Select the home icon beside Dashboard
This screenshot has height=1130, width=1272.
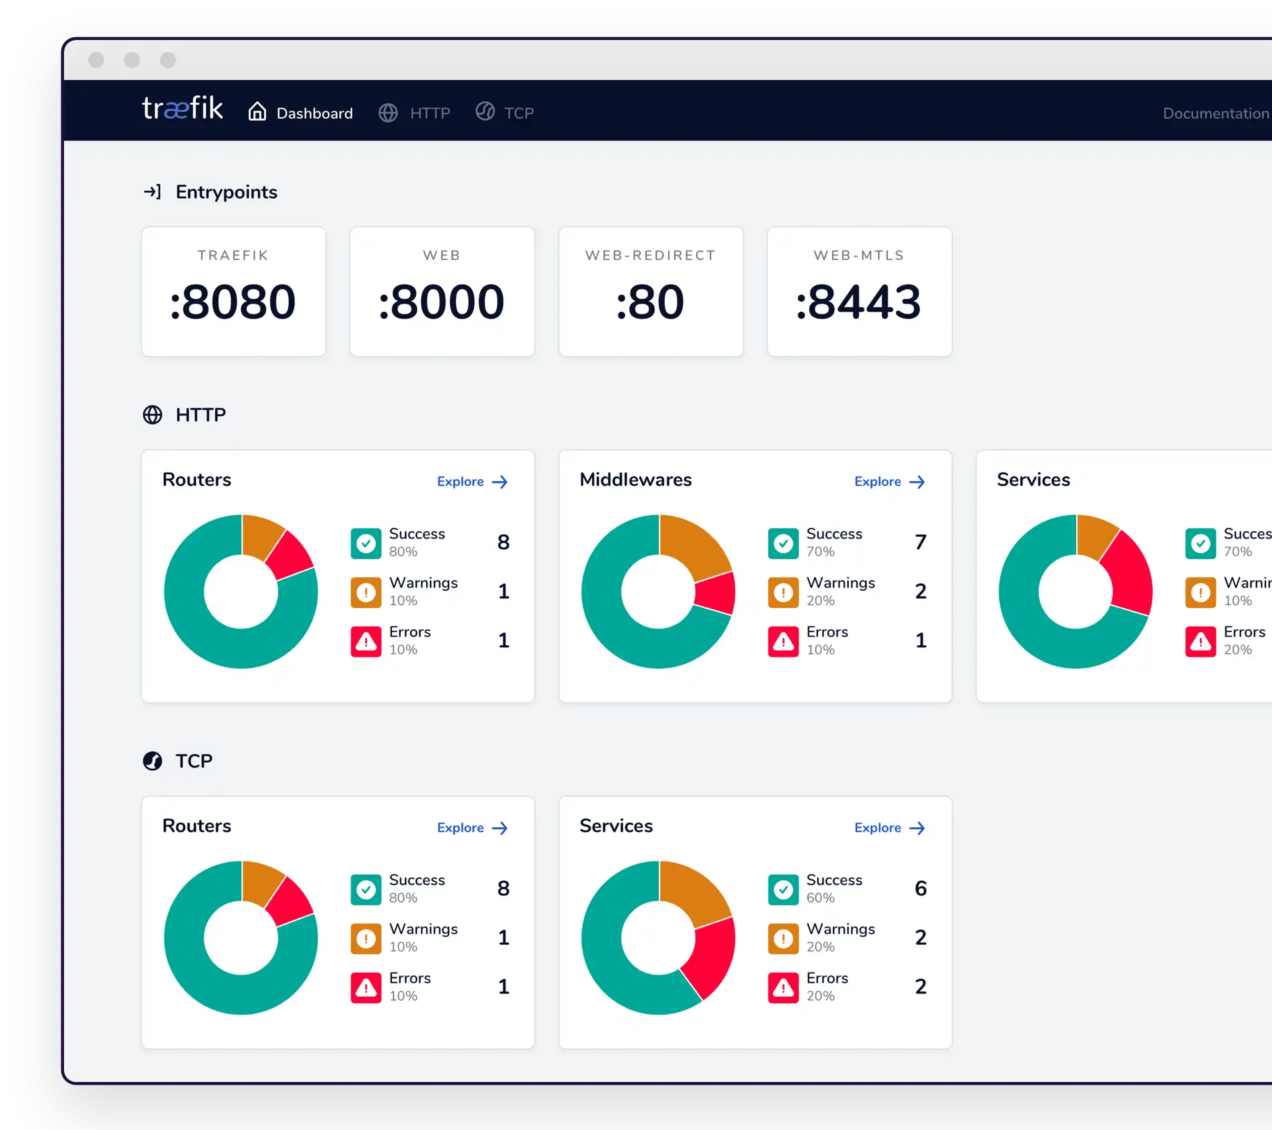coord(258,112)
